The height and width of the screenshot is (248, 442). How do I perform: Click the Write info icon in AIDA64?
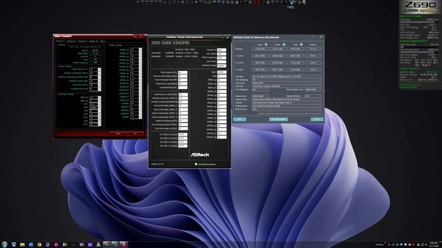(x=284, y=44)
